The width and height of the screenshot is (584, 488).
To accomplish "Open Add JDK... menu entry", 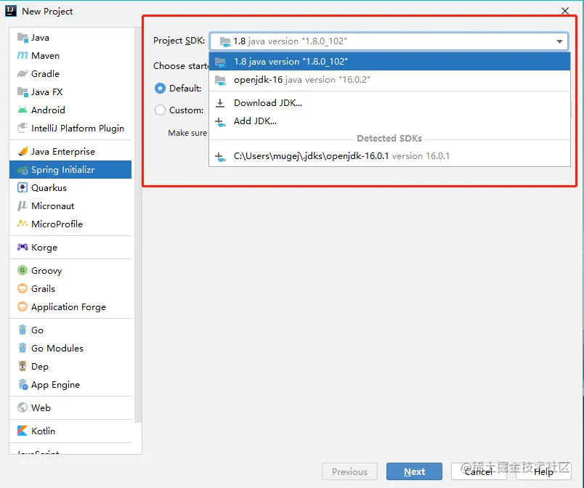I will click(389, 121).
